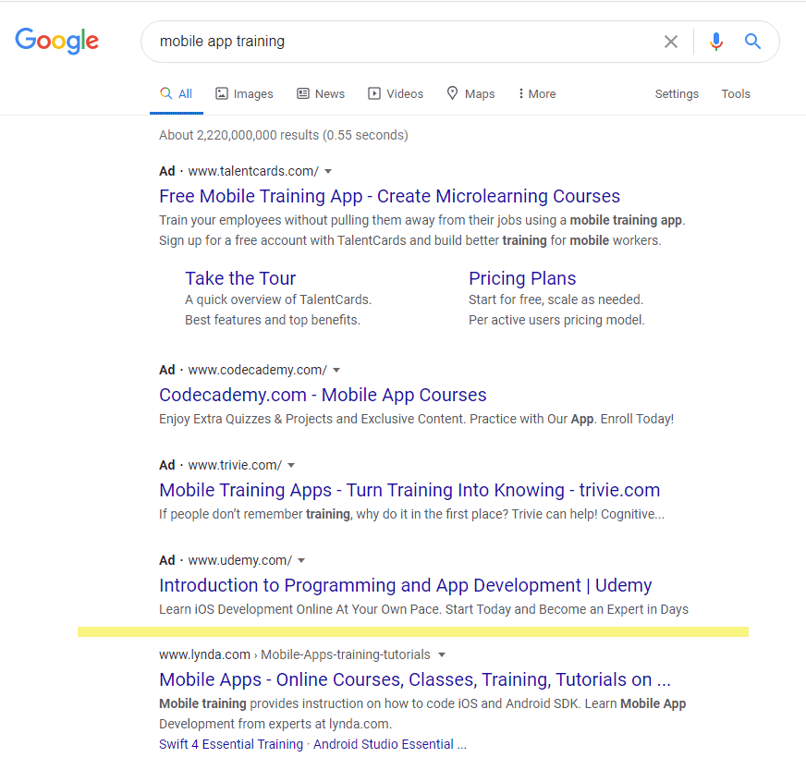Open the 'Swift 4 Essential Training' sublink
This screenshot has height=770, width=806.
231,744
